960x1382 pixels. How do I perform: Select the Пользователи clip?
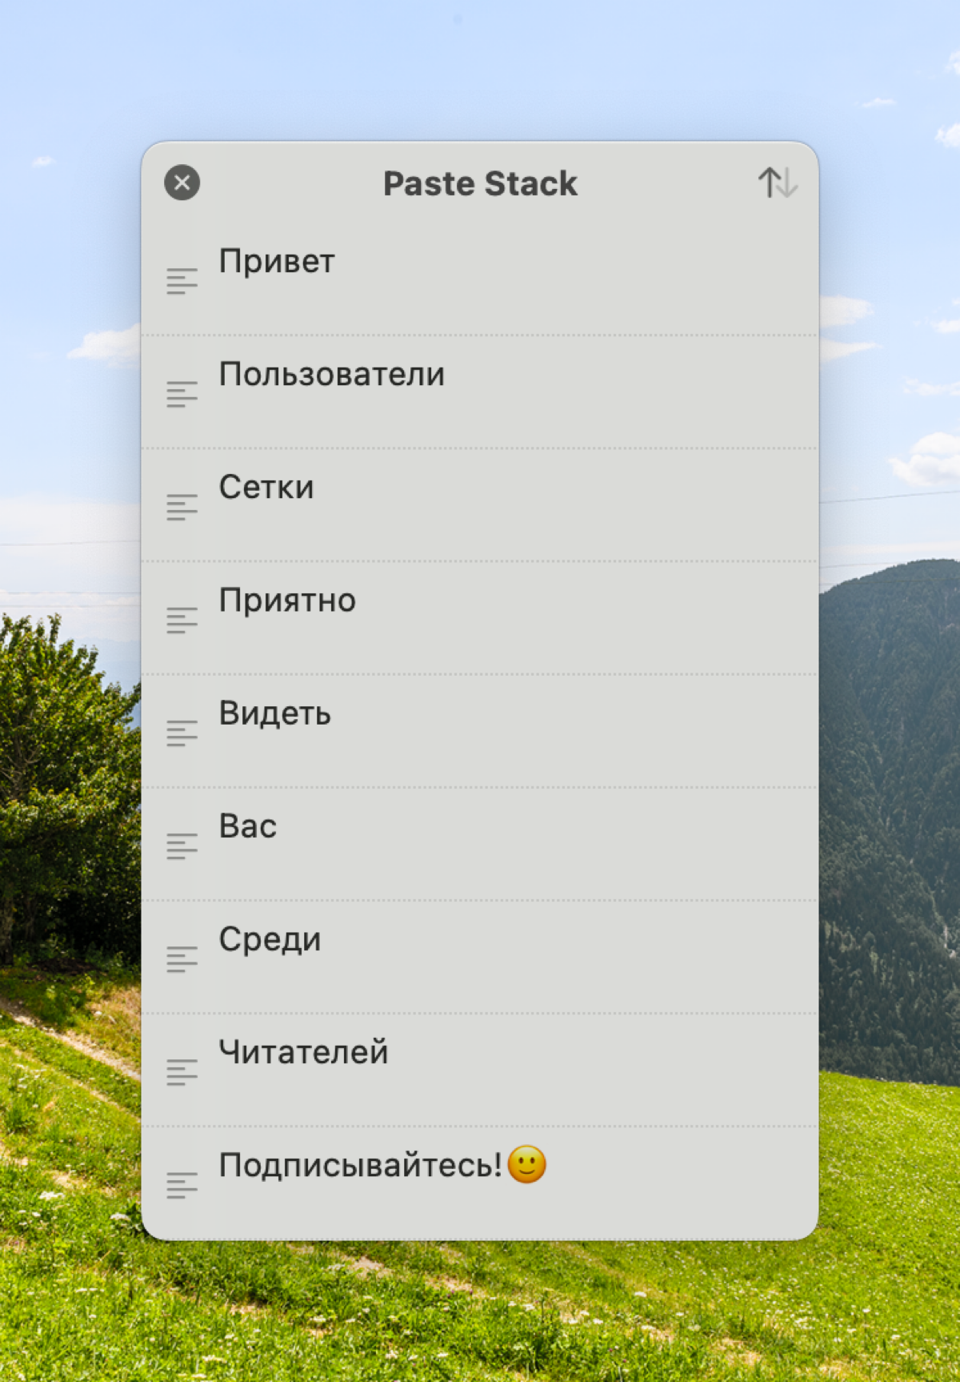coord(480,392)
